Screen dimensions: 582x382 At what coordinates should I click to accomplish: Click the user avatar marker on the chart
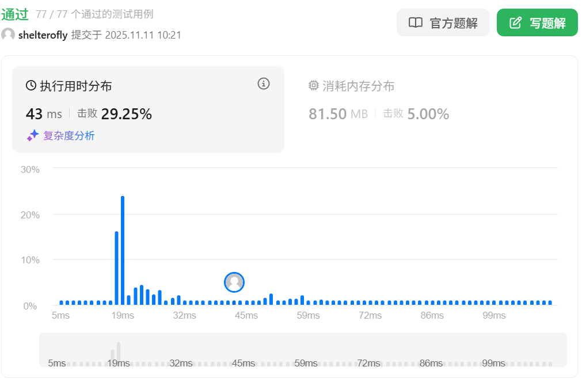point(234,282)
